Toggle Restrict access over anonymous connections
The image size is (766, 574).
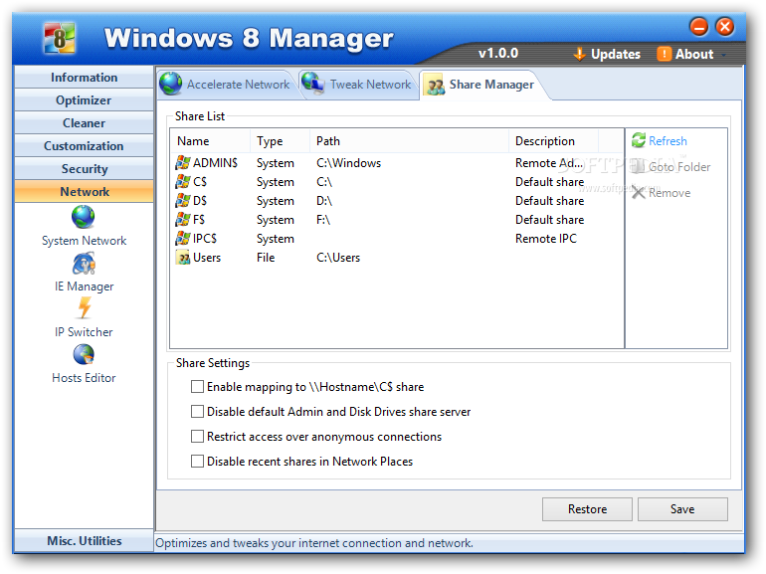tap(197, 436)
